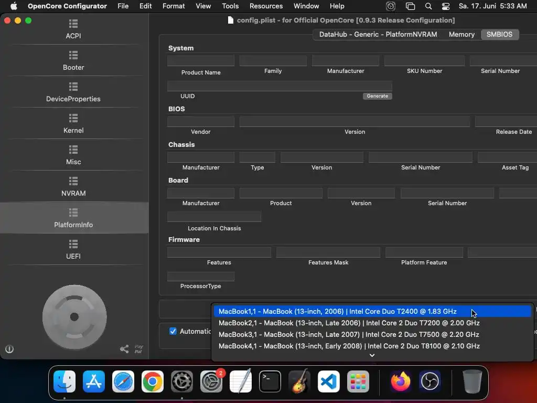The width and height of the screenshot is (537, 403).
Task: Click the Firmware Features field
Action: tap(219, 252)
